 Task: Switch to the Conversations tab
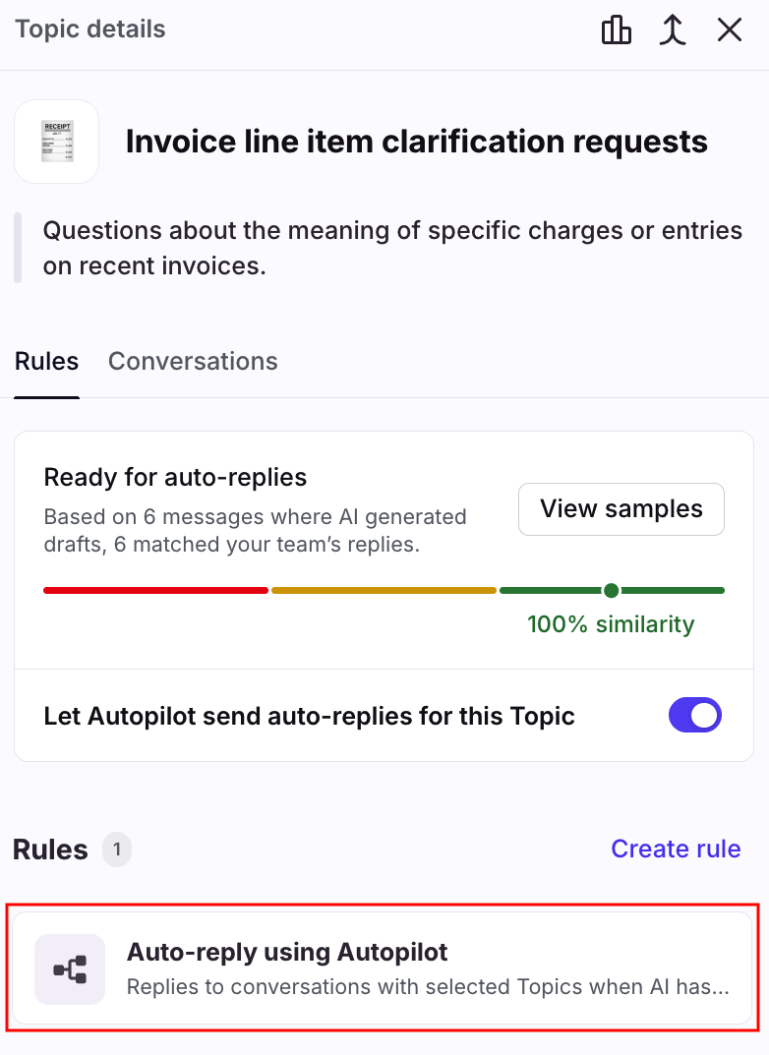point(193,361)
